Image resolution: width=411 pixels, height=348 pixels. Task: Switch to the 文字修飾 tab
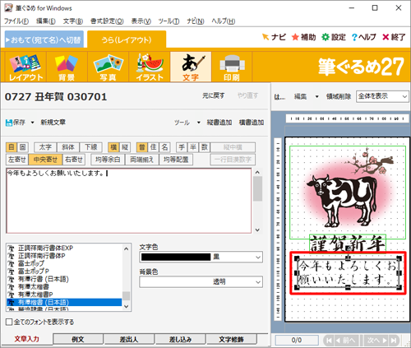tap(231, 339)
